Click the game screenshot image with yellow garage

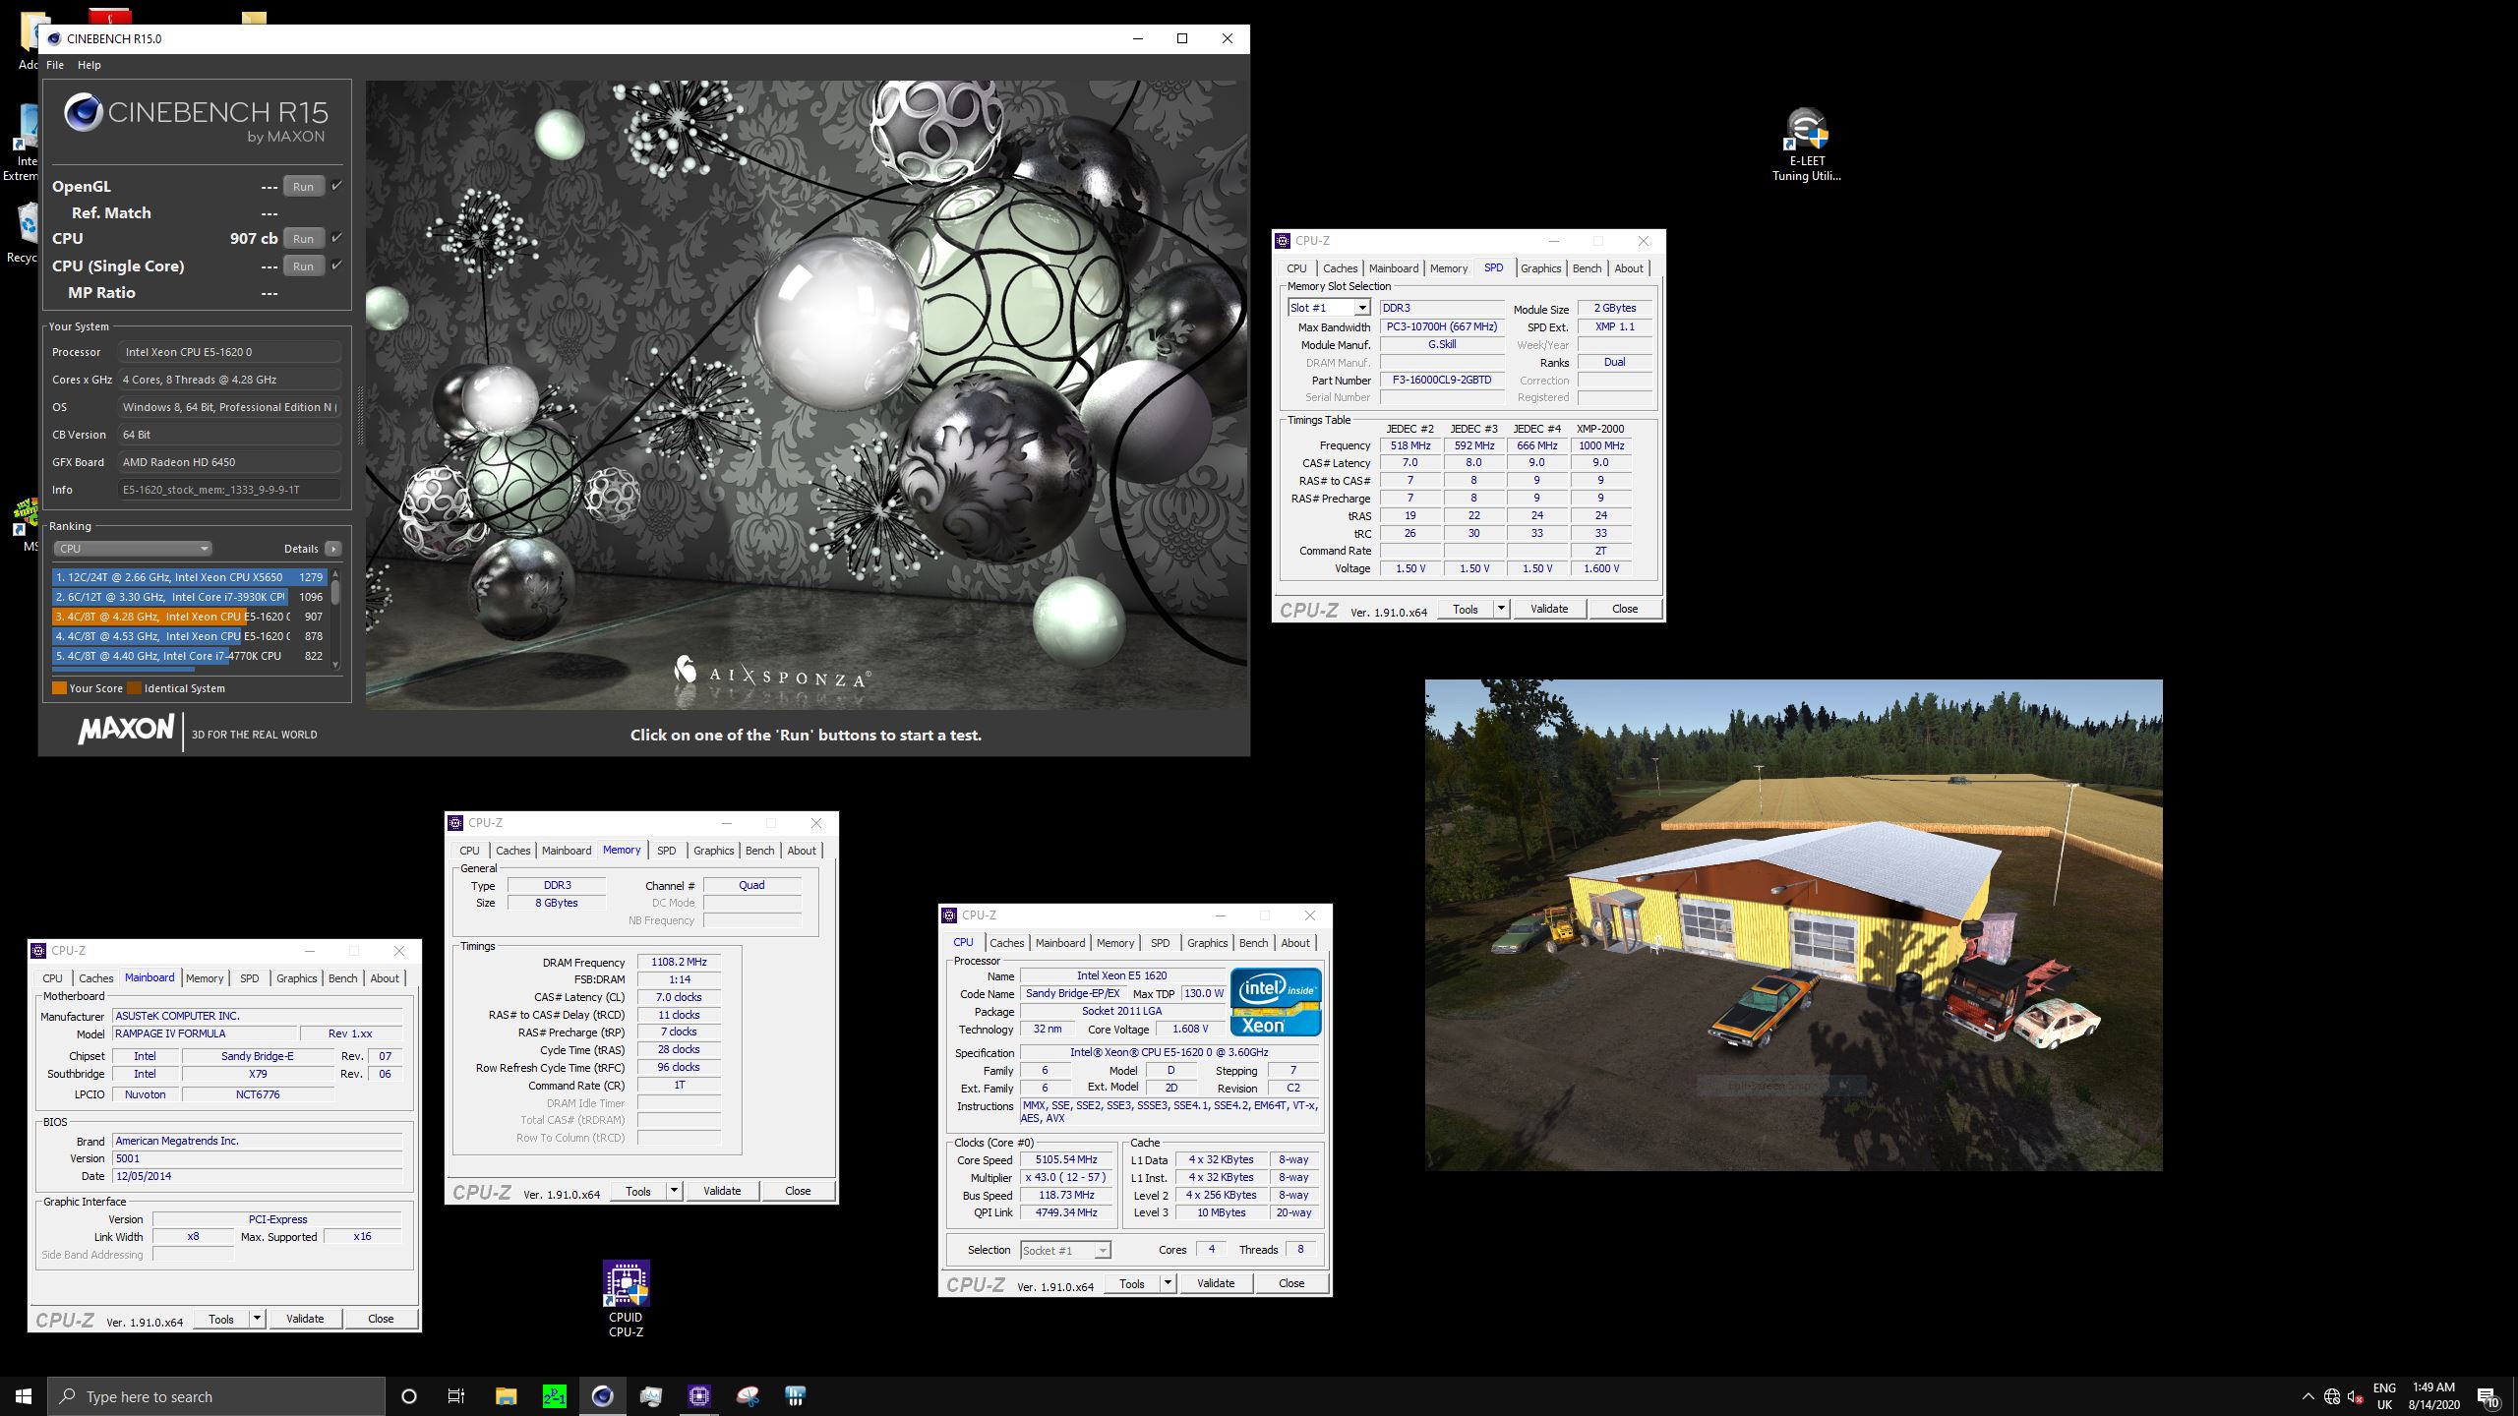point(1793,924)
